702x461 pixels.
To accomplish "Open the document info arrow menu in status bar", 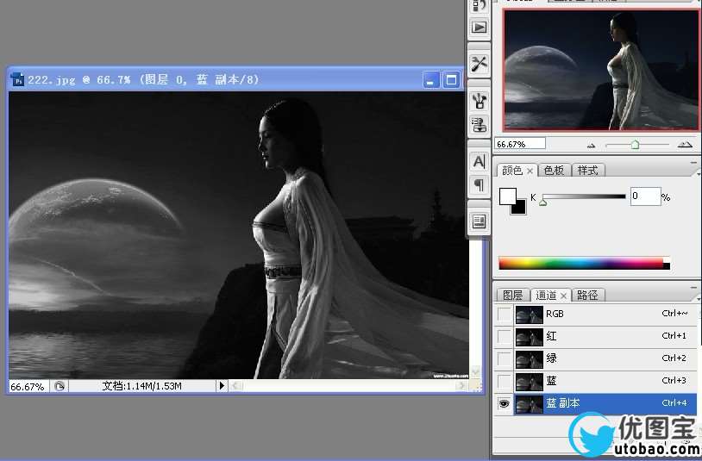I will (222, 386).
